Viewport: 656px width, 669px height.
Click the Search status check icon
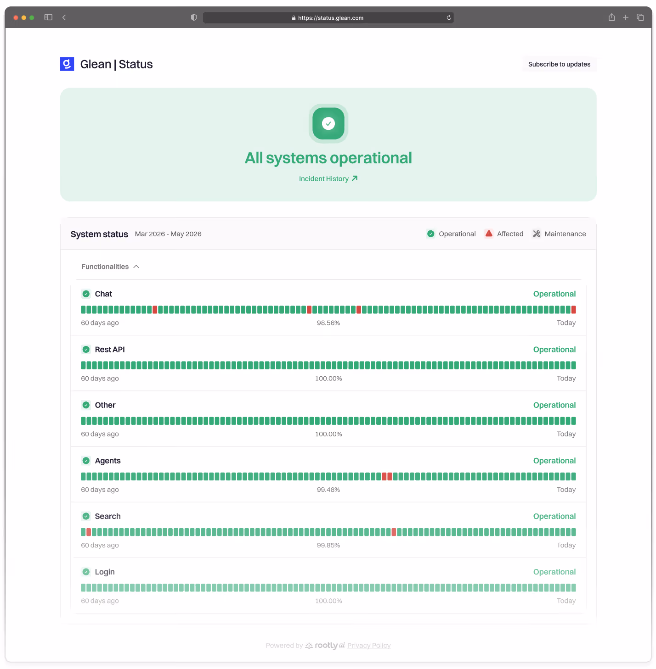[x=86, y=516]
